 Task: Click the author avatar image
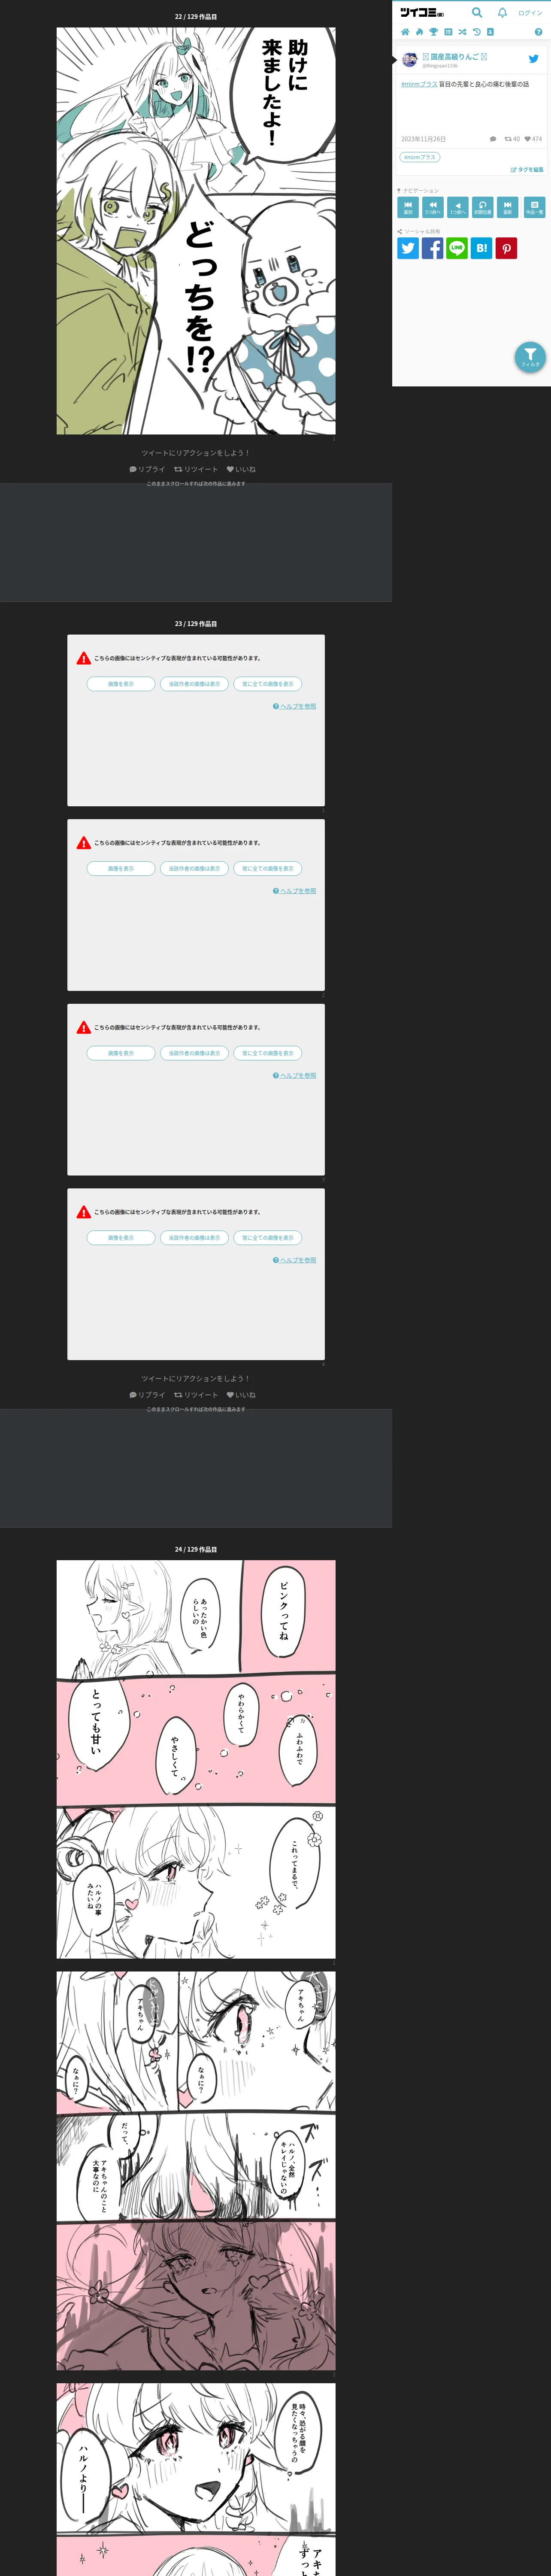click(x=409, y=60)
